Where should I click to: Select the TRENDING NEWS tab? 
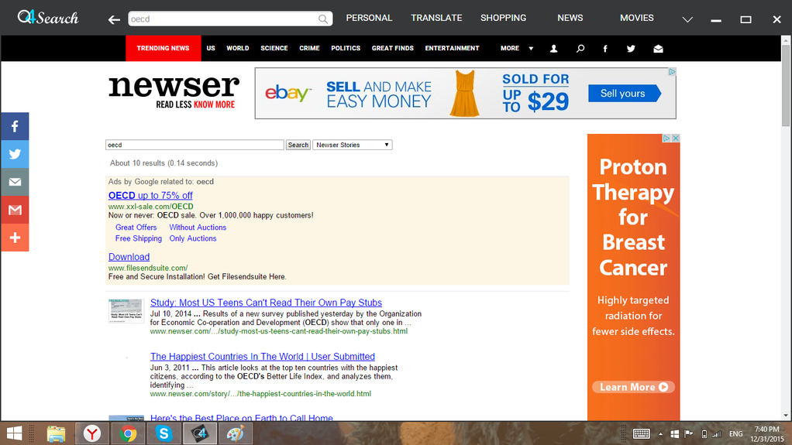click(x=163, y=48)
